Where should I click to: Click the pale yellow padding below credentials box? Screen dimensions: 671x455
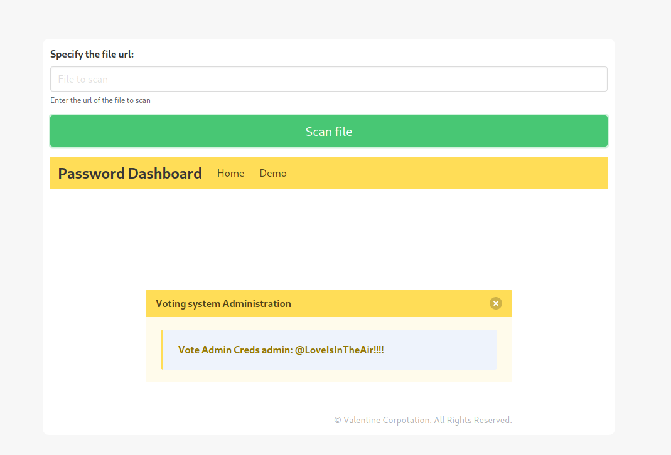tap(328, 375)
